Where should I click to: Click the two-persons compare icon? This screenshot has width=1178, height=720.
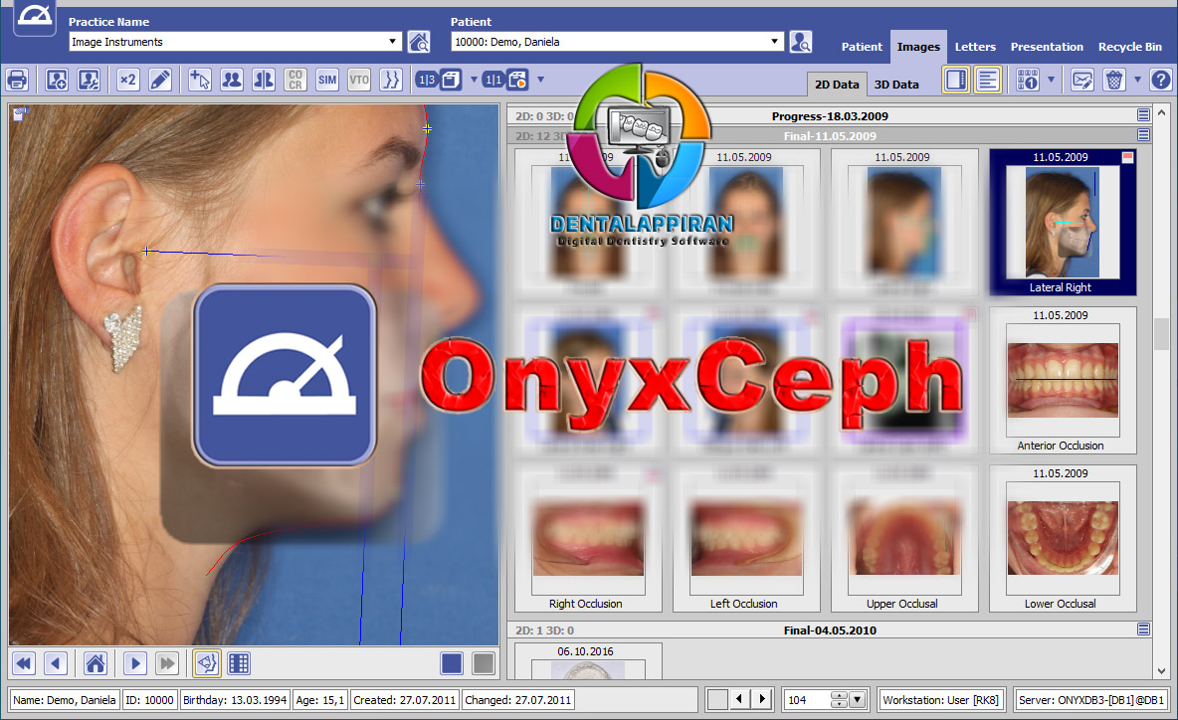tap(232, 80)
